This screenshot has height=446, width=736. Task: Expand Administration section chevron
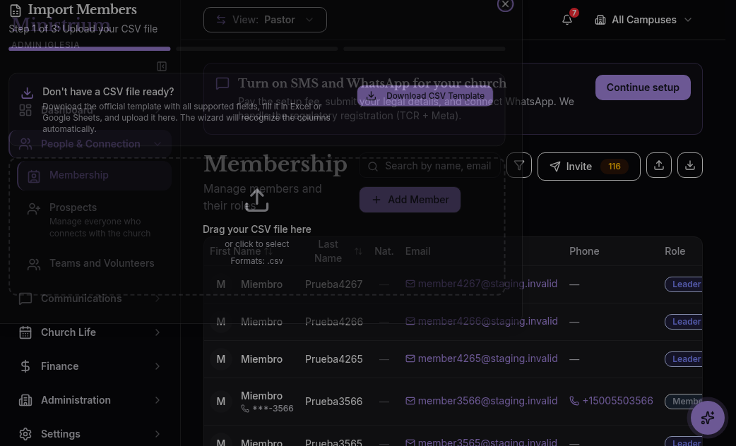(158, 400)
